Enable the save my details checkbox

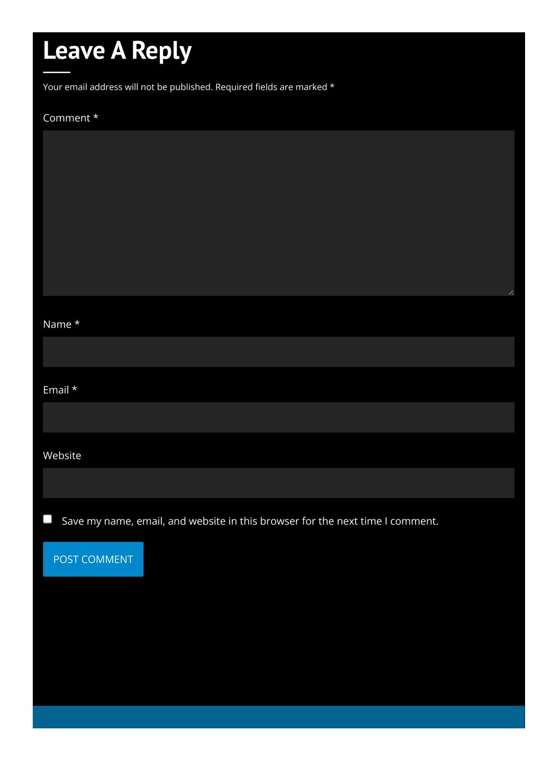coord(48,519)
